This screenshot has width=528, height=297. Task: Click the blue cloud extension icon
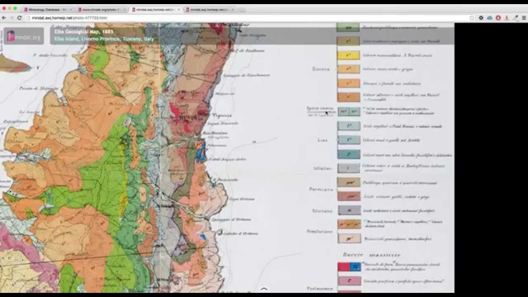490,18
